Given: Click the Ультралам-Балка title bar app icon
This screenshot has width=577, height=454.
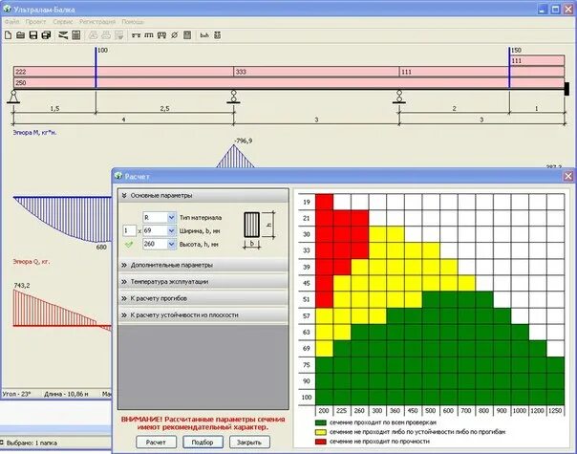Looking at the screenshot, I should pos(7,9).
